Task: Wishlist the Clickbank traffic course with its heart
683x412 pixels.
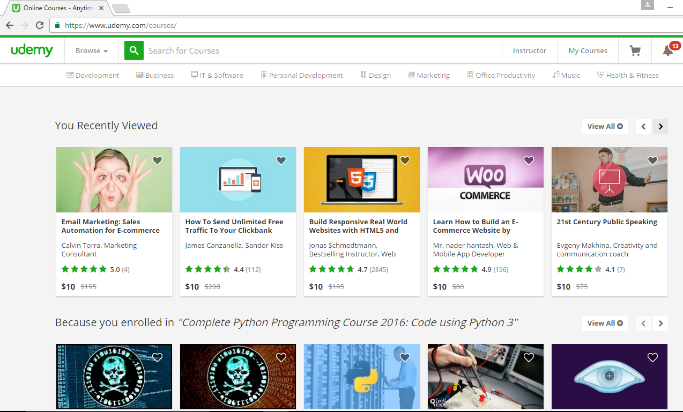Action: tap(281, 160)
